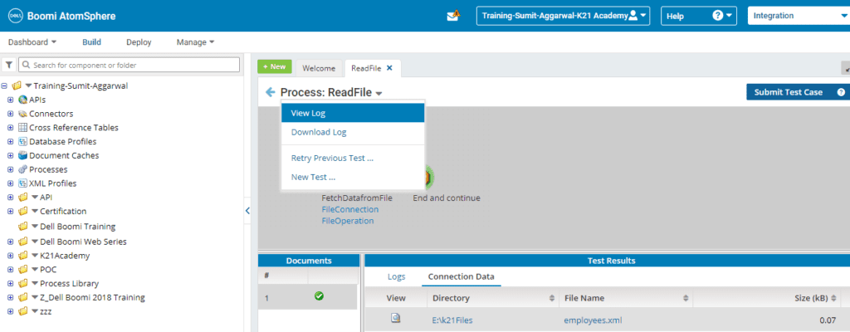Click the Cross Reference Tables grid icon

(22, 128)
